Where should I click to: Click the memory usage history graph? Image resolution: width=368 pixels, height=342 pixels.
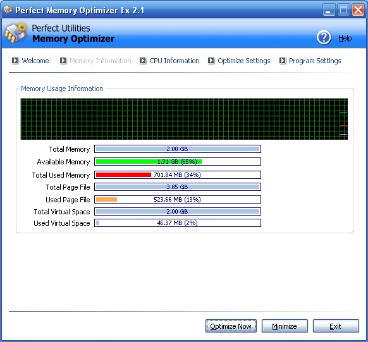tap(184, 119)
